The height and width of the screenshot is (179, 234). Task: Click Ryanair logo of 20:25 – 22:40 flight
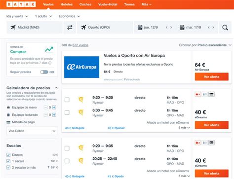pos(81,161)
